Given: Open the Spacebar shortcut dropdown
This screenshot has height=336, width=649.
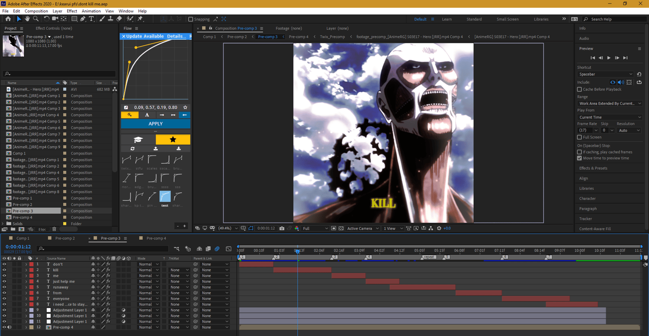Looking at the screenshot, I should tap(605, 74).
